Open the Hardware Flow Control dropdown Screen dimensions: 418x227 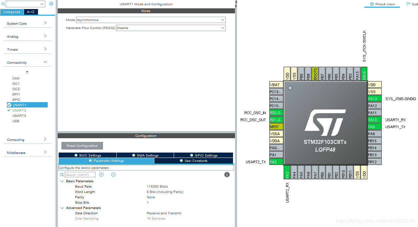[171, 28]
